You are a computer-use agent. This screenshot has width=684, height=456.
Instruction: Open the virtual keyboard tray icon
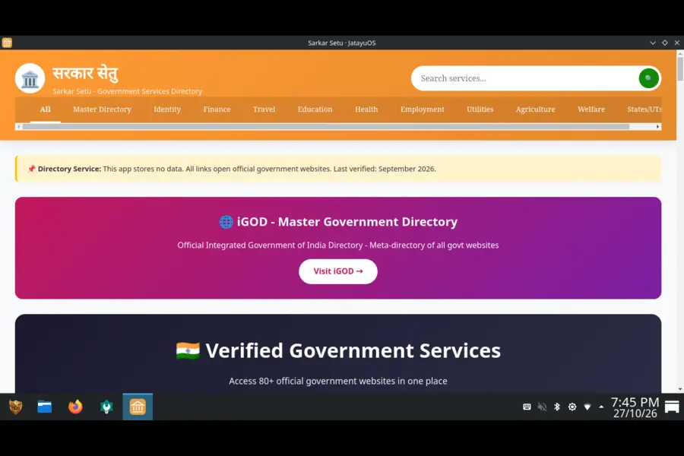click(x=527, y=407)
